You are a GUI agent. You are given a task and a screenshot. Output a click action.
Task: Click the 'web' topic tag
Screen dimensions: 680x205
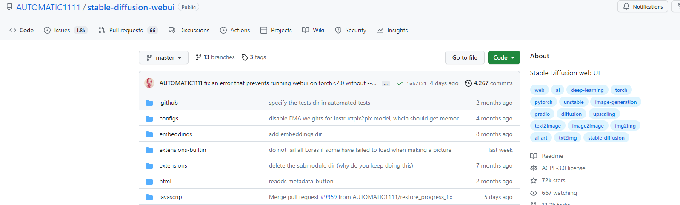(540, 90)
